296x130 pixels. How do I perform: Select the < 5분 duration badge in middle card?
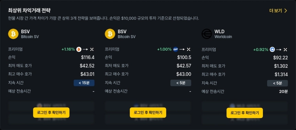pyautogui.click(x=181, y=83)
